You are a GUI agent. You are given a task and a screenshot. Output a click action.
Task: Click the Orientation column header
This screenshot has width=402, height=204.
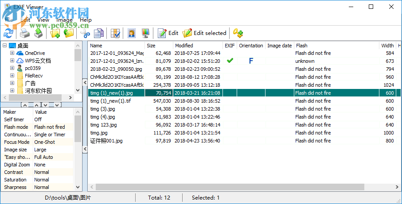pos(251,46)
